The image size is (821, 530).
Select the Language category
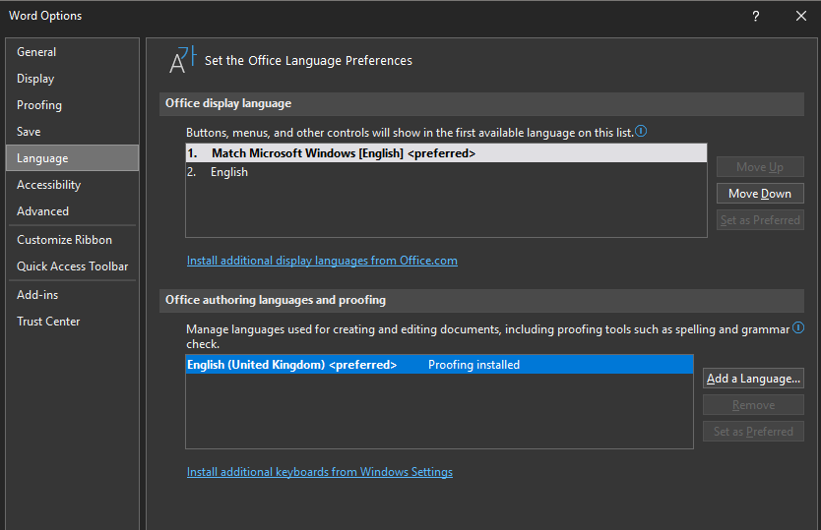(x=72, y=158)
